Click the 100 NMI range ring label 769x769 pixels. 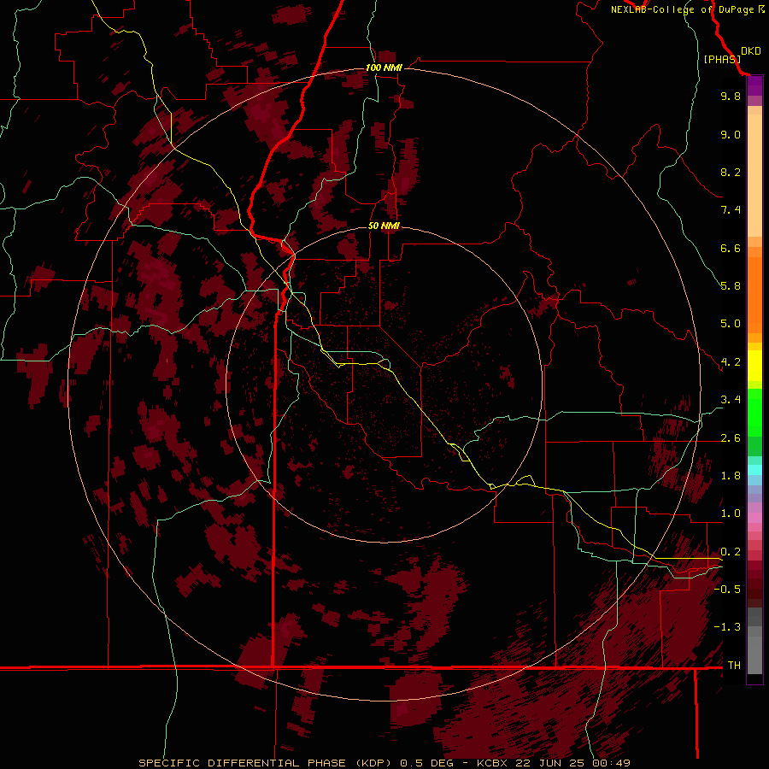[384, 68]
